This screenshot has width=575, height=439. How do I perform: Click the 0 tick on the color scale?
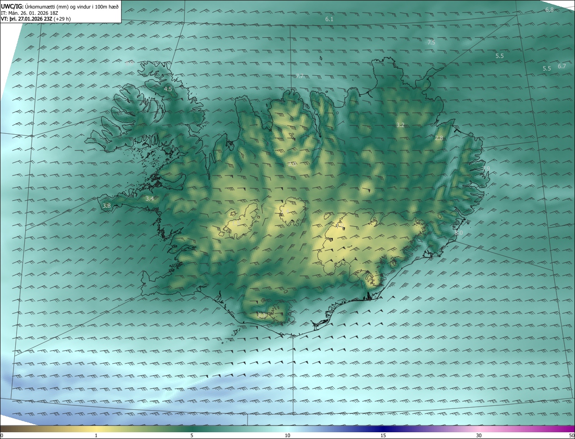2,436
